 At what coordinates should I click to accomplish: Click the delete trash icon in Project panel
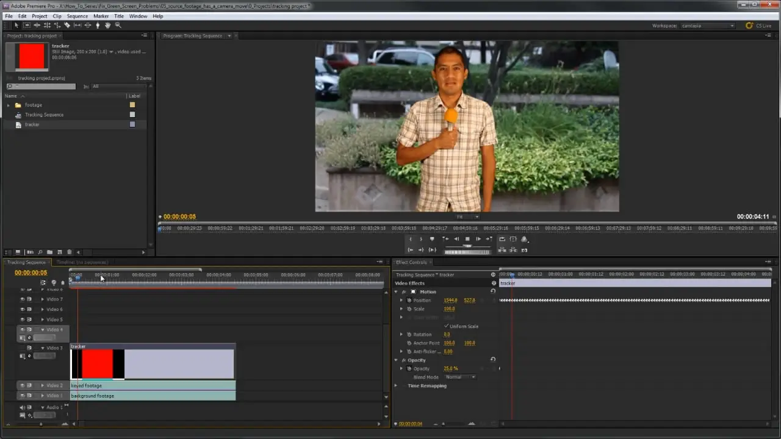[69, 252]
